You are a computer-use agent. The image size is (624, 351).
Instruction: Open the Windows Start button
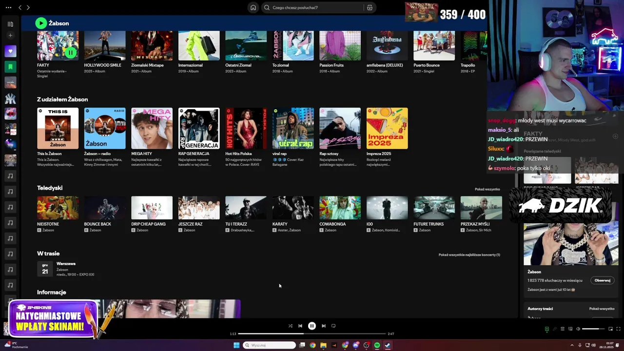236,345
